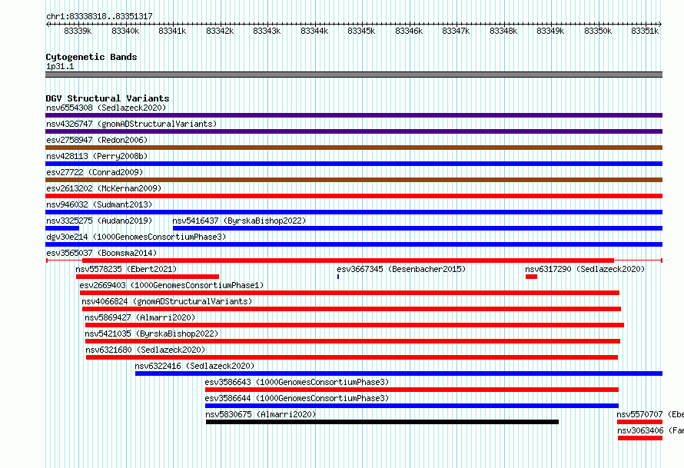Select the blue bar under esv3586644
Viewport: 684px width, 468px height.
(x=412, y=406)
